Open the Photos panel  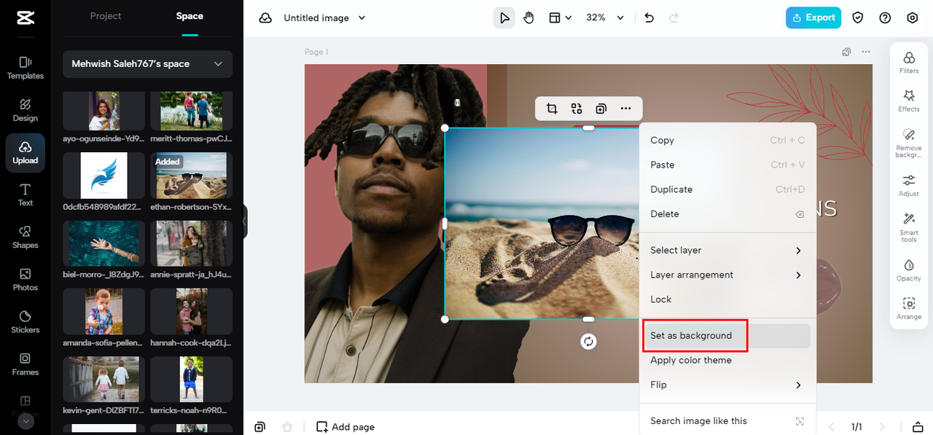coord(25,279)
